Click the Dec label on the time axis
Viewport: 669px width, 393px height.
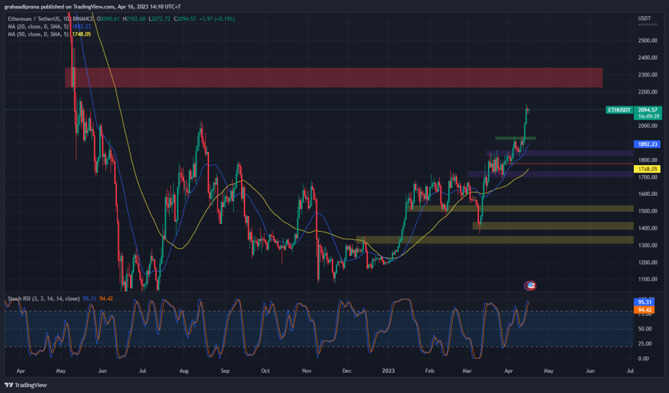pos(347,371)
